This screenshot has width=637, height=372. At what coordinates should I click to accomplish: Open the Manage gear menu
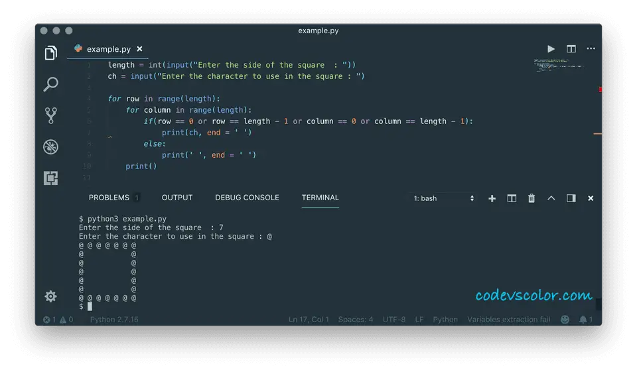pos(51,296)
